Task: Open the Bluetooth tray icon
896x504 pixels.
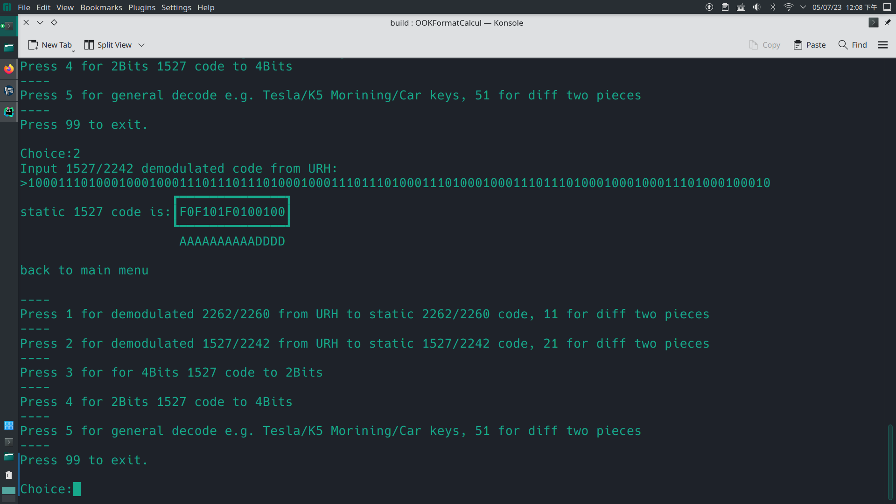Action: (x=773, y=7)
